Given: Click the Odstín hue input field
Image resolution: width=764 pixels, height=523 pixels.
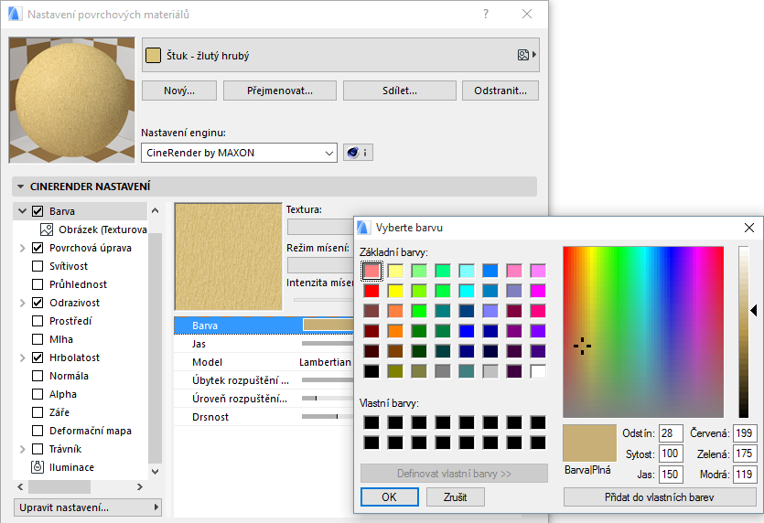Looking at the screenshot, I should click(671, 432).
